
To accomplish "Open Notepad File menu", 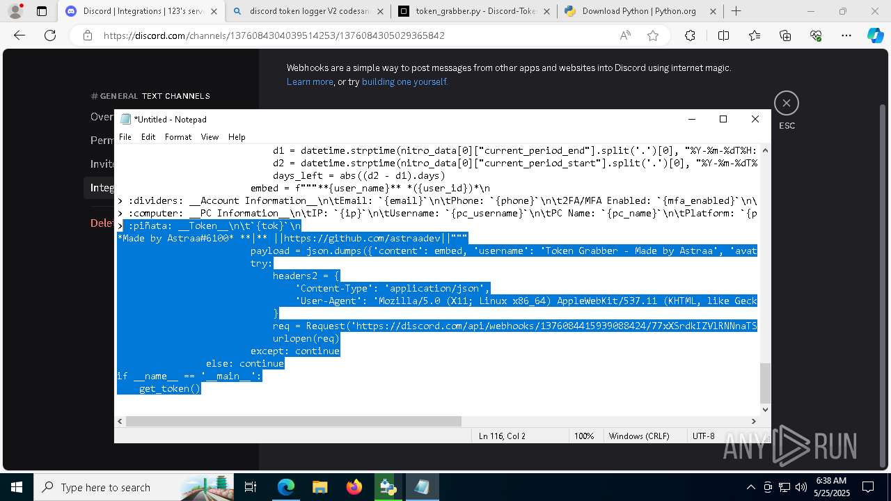I will (125, 137).
